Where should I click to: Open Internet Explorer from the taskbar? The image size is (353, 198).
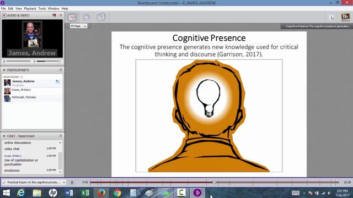(x=21, y=193)
